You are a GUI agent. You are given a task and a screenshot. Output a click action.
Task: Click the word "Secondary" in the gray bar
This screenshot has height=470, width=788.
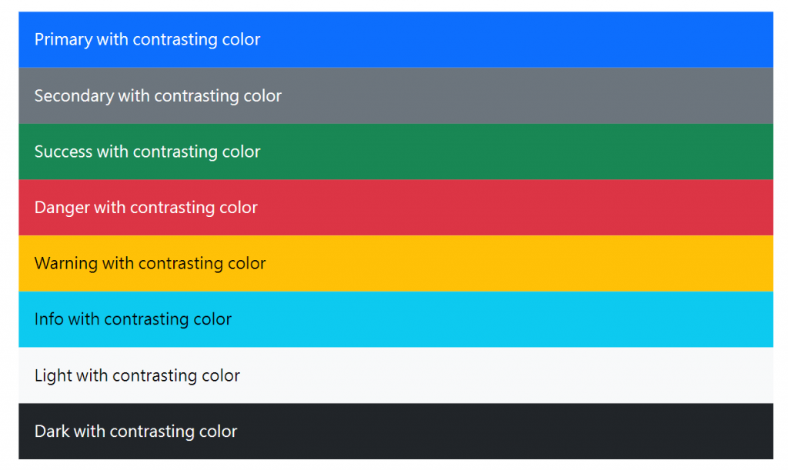click(x=74, y=95)
